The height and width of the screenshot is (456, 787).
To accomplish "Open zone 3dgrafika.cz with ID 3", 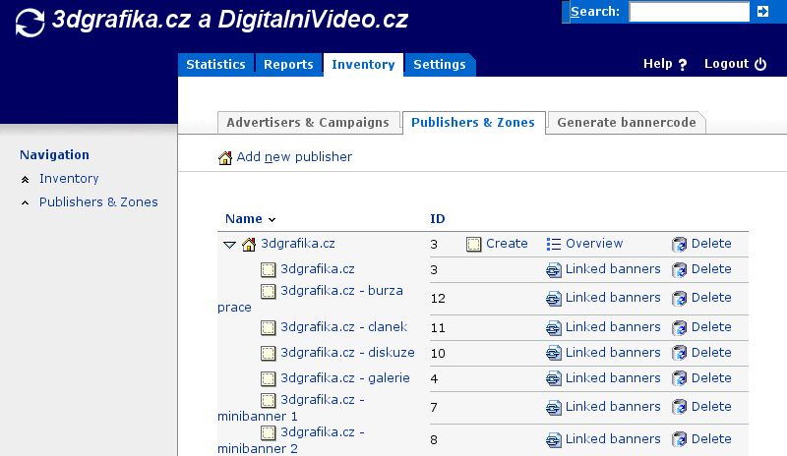I will tap(317, 269).
